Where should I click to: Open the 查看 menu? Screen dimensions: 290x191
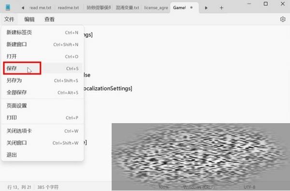click(49, 19)
